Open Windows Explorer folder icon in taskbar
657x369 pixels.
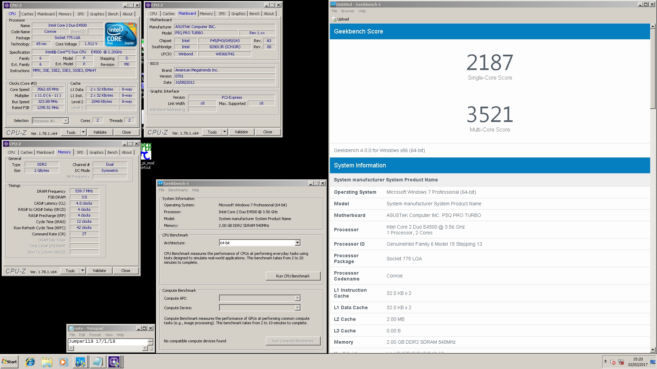tap(47, 362)
